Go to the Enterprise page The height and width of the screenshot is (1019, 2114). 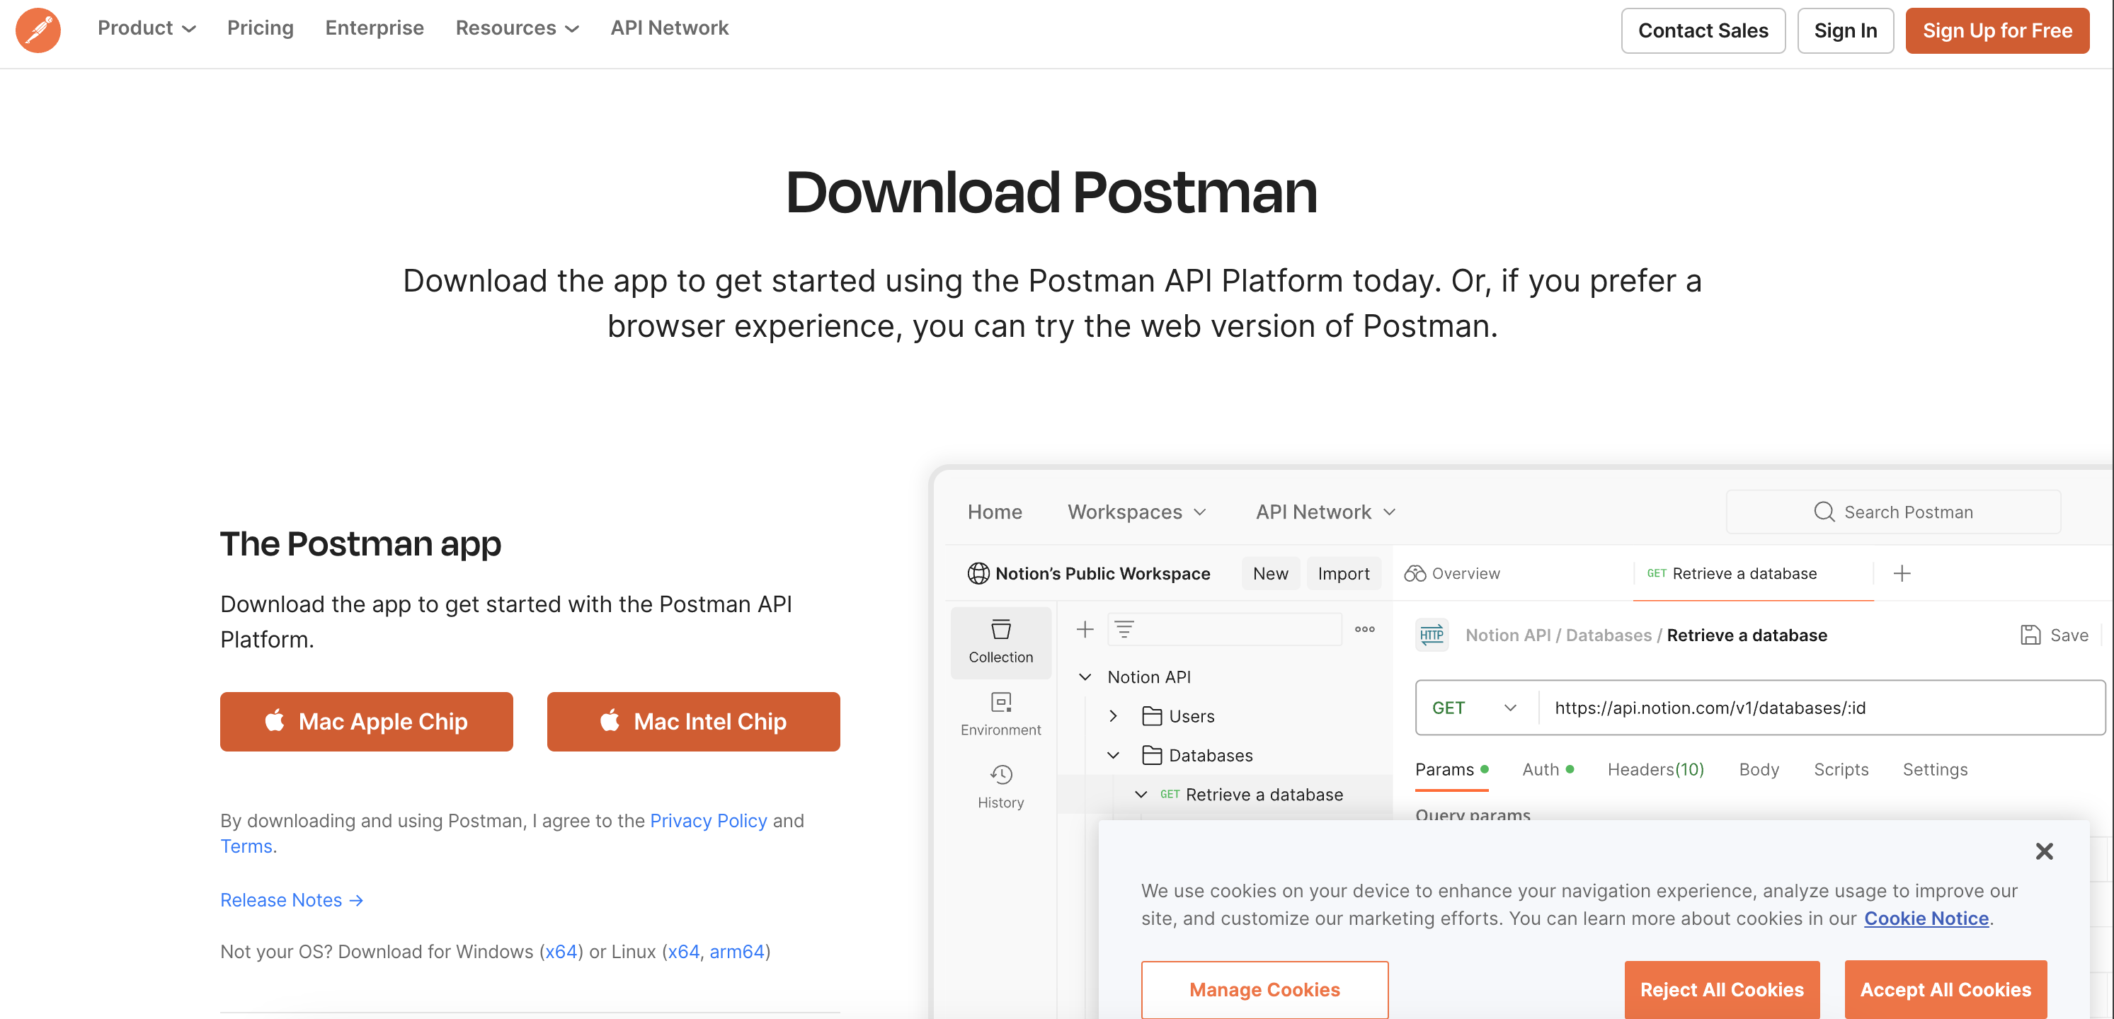375,28
